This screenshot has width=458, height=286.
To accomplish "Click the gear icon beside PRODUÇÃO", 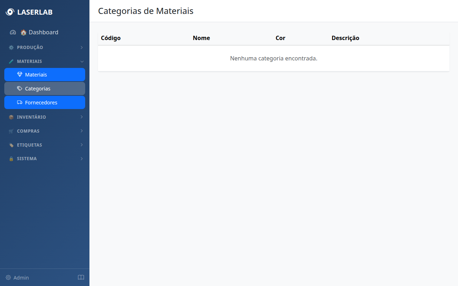I will pos(11,47).
